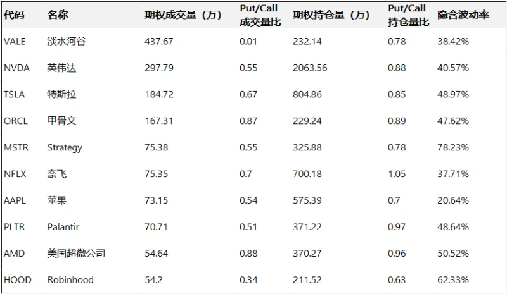Select the NVDA ticker code

pos(16,68)
